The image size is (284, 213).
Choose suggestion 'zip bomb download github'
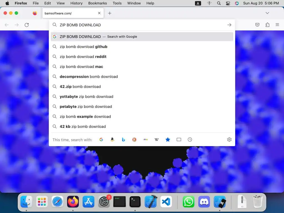coord(142,47)
